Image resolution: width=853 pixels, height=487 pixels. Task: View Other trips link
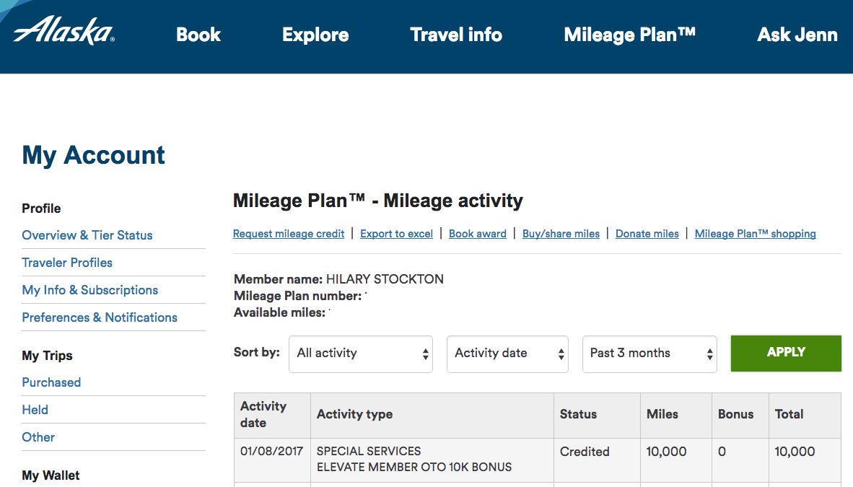[38, 437]
